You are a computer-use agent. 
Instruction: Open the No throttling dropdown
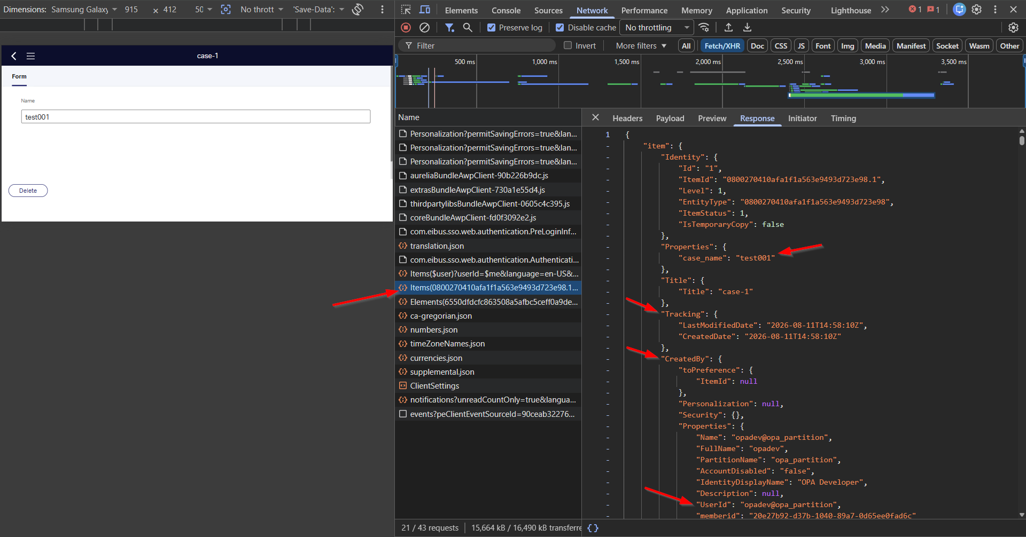[x=657, y=27]
